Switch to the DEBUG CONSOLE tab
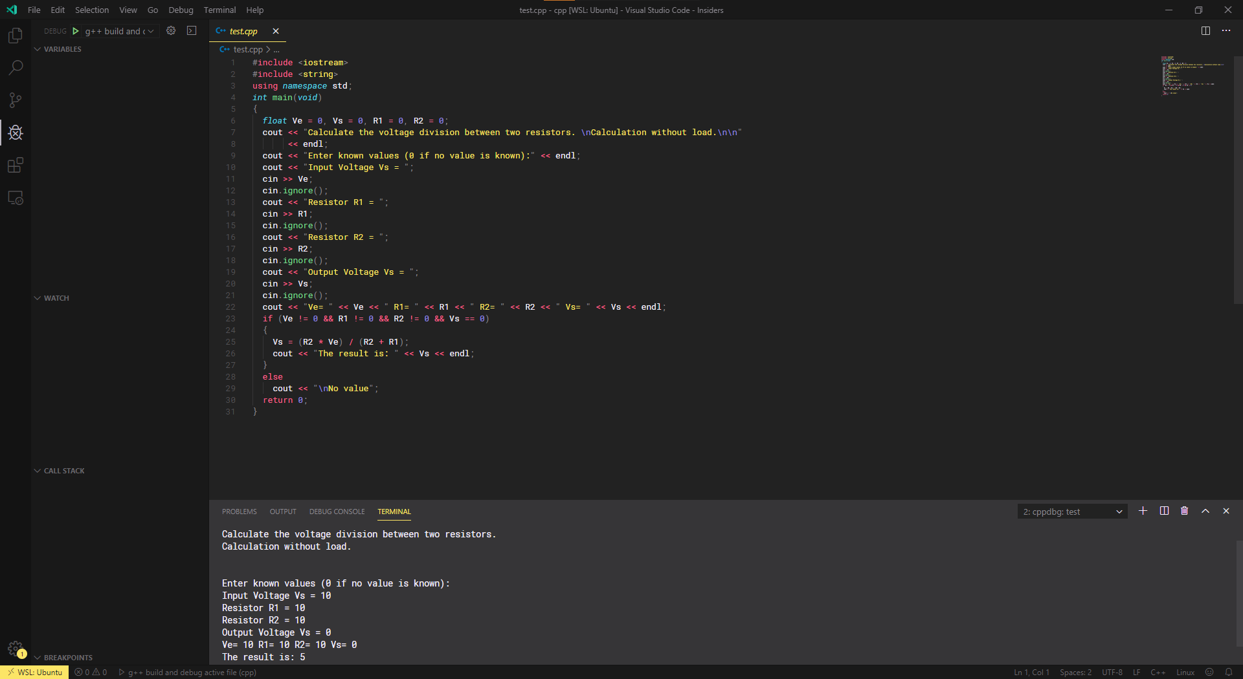 [337, 512]
